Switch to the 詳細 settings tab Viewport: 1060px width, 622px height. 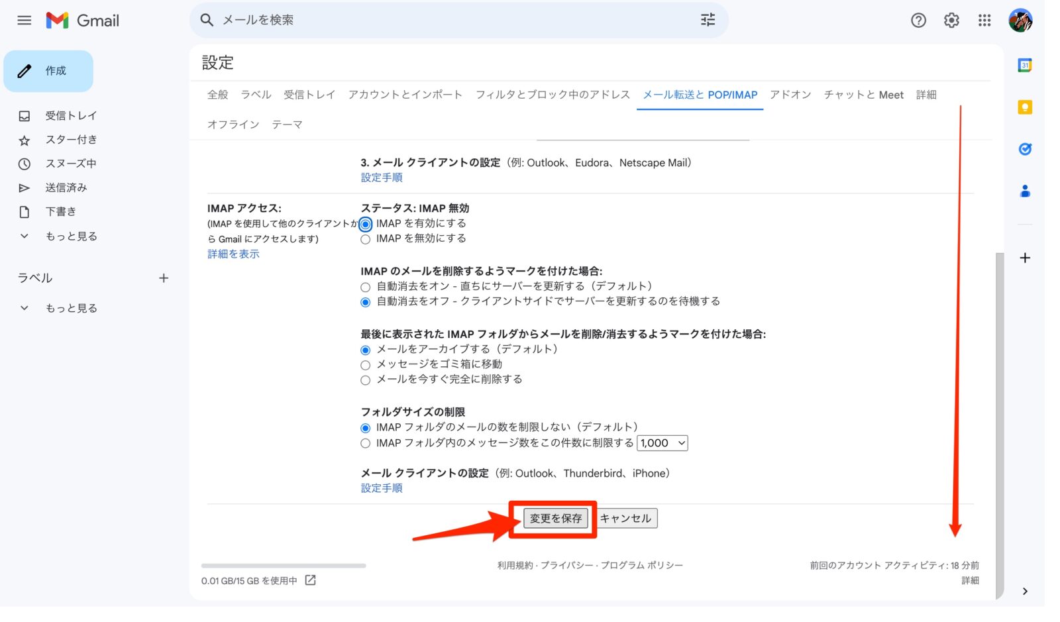click(926, 95)
